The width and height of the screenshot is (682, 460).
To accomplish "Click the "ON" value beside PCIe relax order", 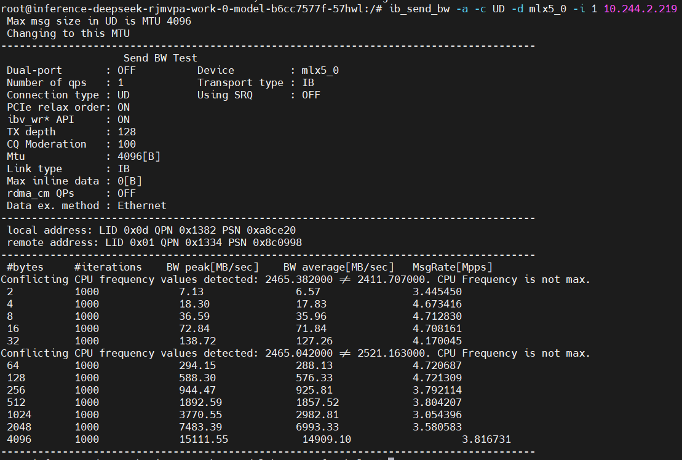I will (124, 107).
